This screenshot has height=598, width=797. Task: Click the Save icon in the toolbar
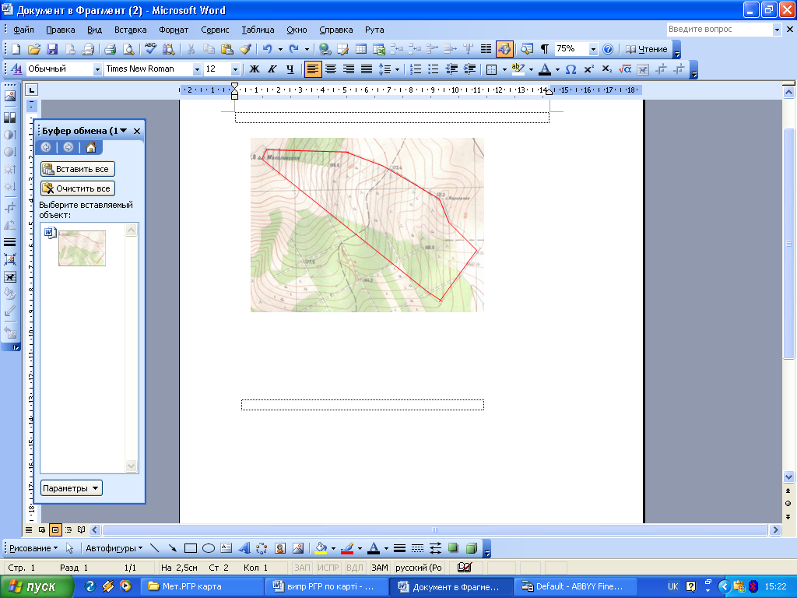pos(53,49)
